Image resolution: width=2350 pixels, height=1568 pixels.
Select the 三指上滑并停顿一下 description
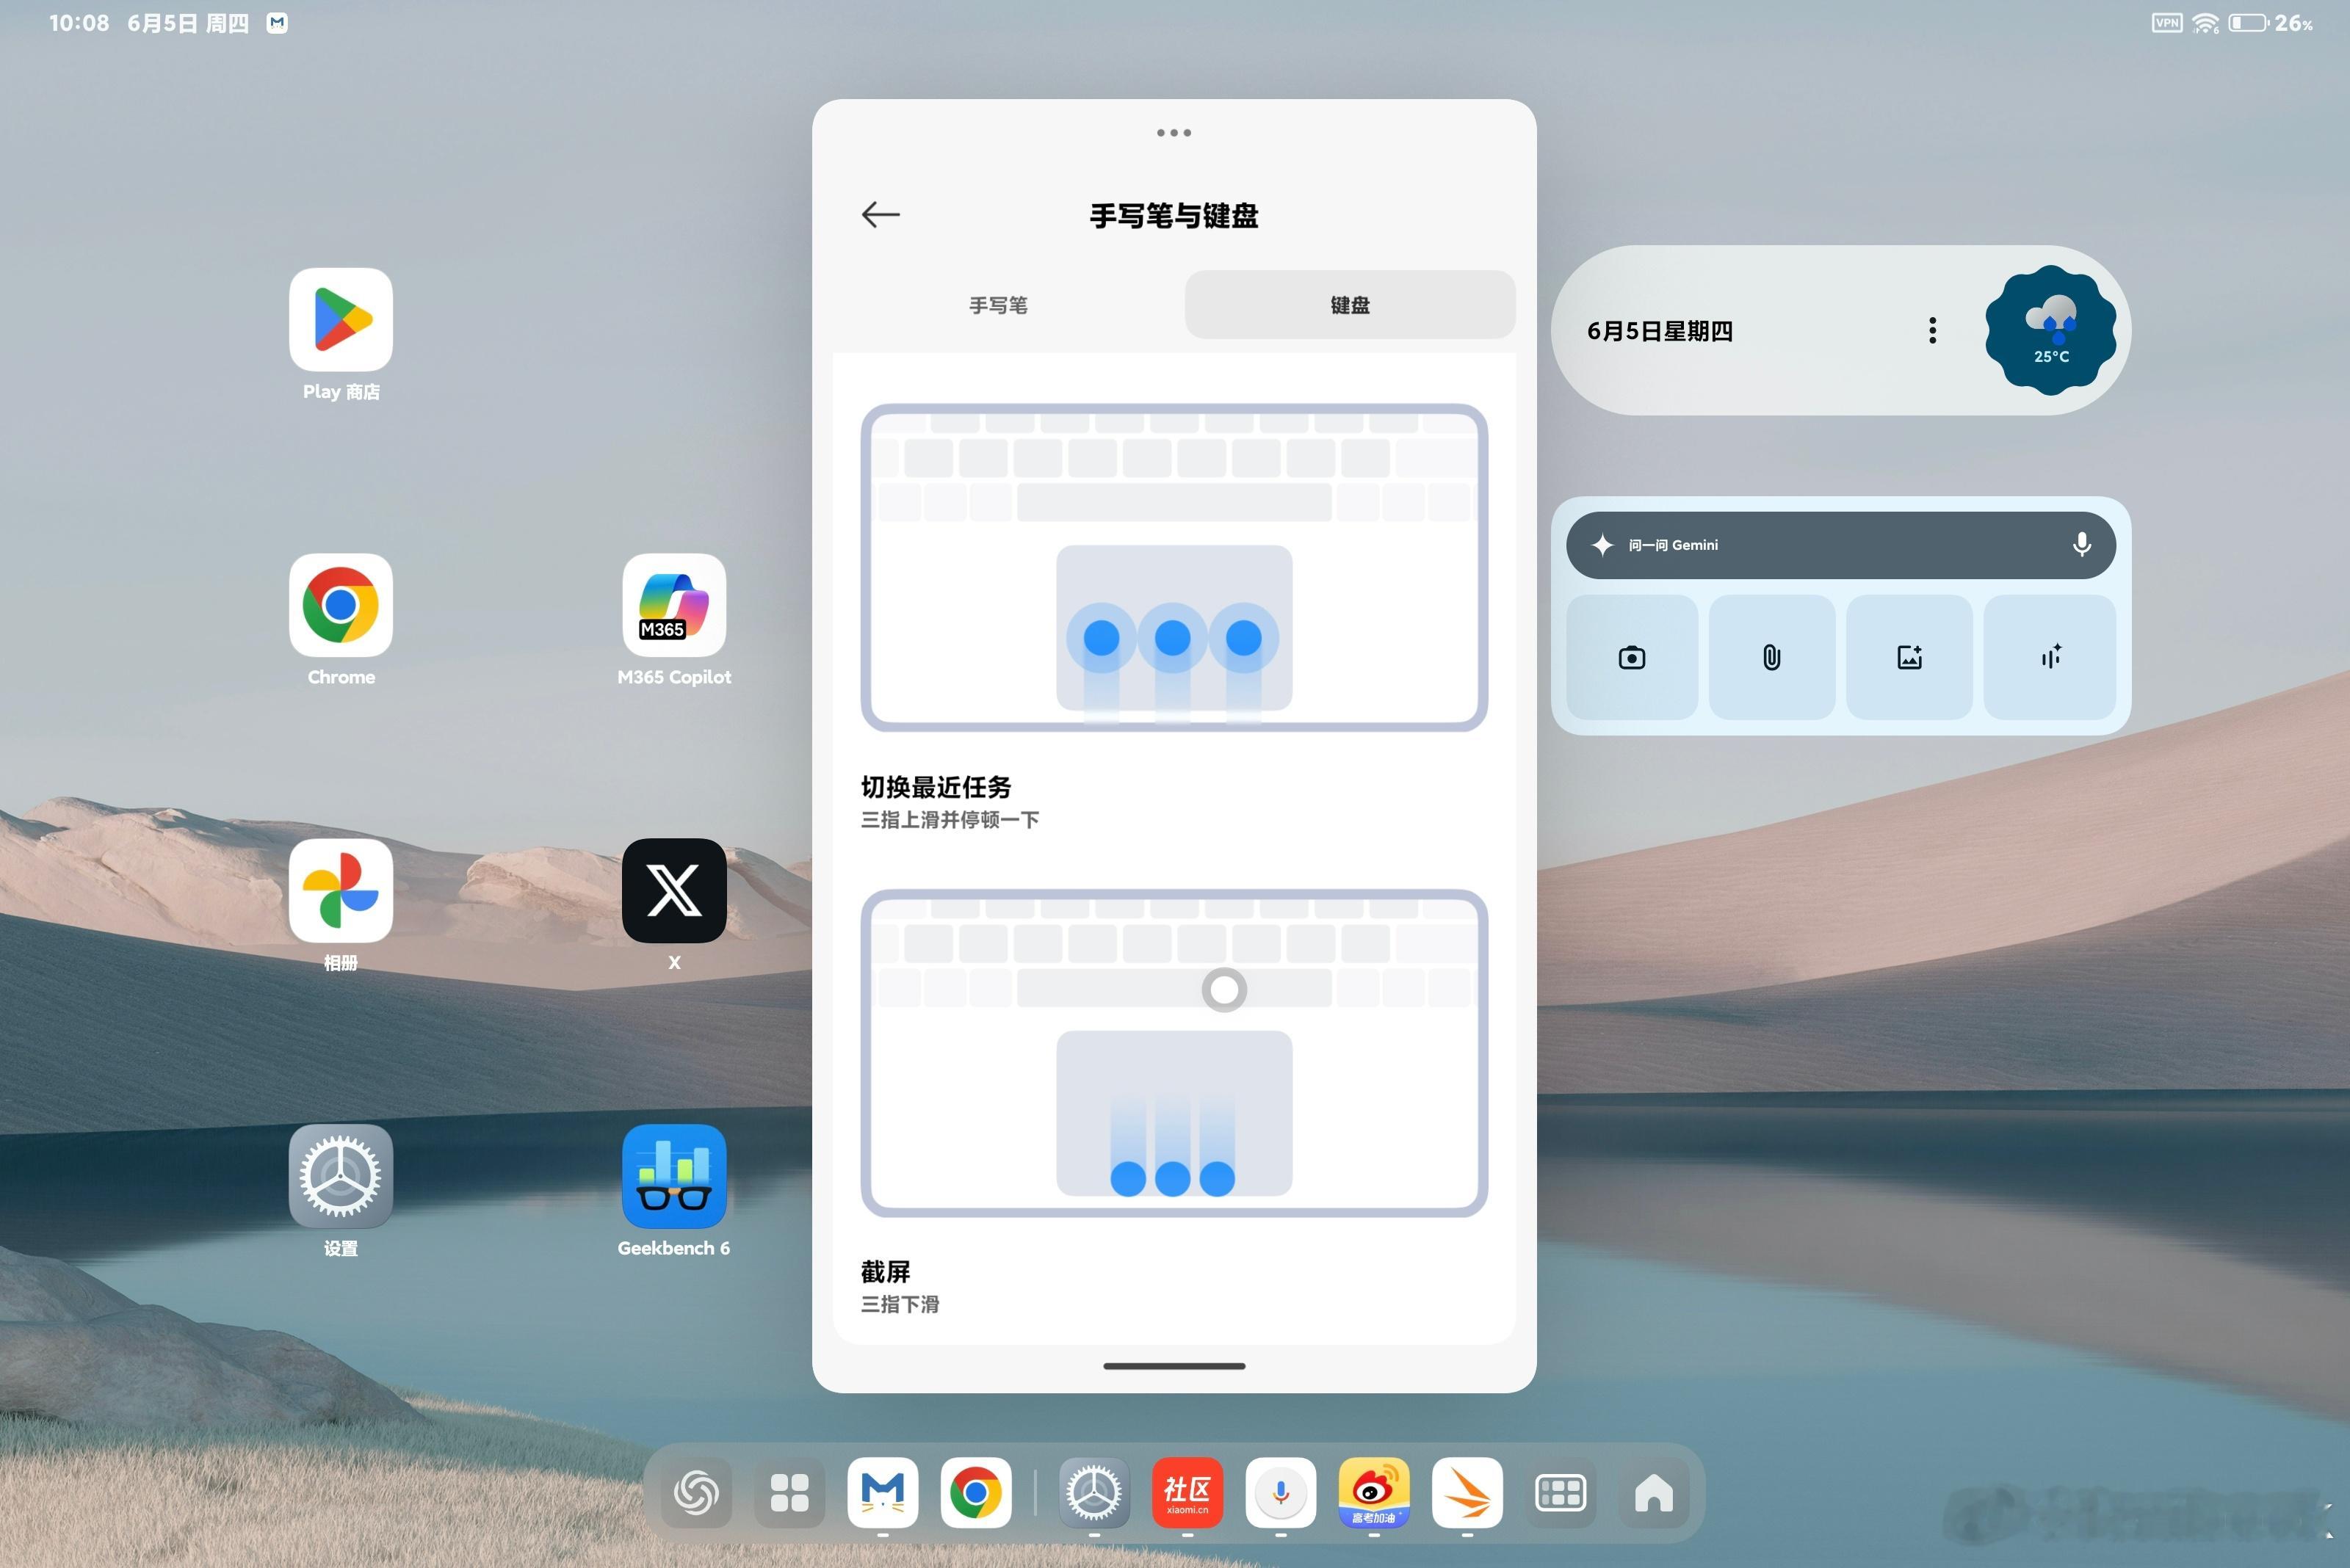950,820
